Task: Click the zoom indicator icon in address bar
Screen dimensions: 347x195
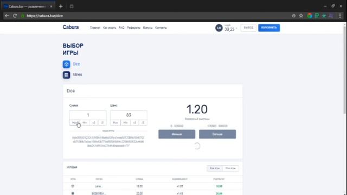Action: 294,16
